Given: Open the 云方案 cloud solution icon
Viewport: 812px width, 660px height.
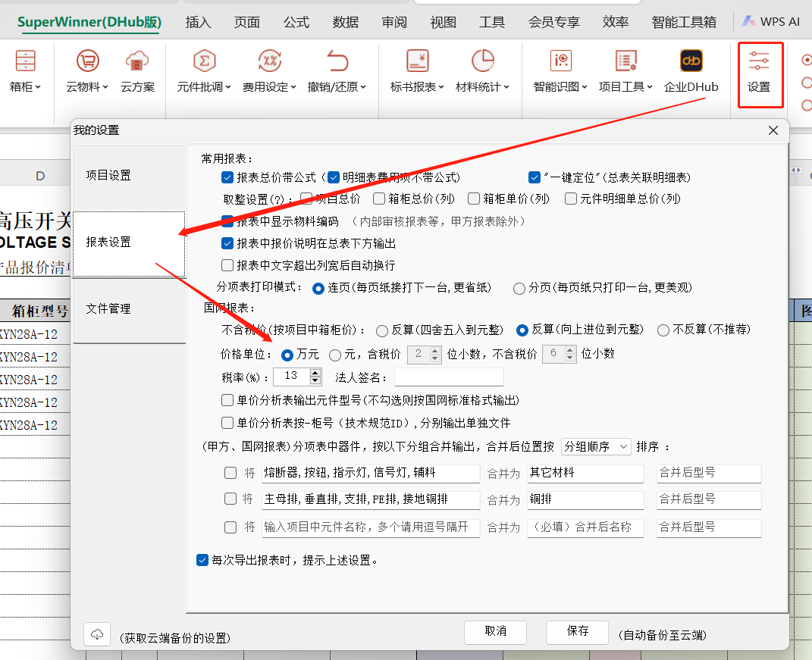Looking at the screenshot, I should 137,61.
